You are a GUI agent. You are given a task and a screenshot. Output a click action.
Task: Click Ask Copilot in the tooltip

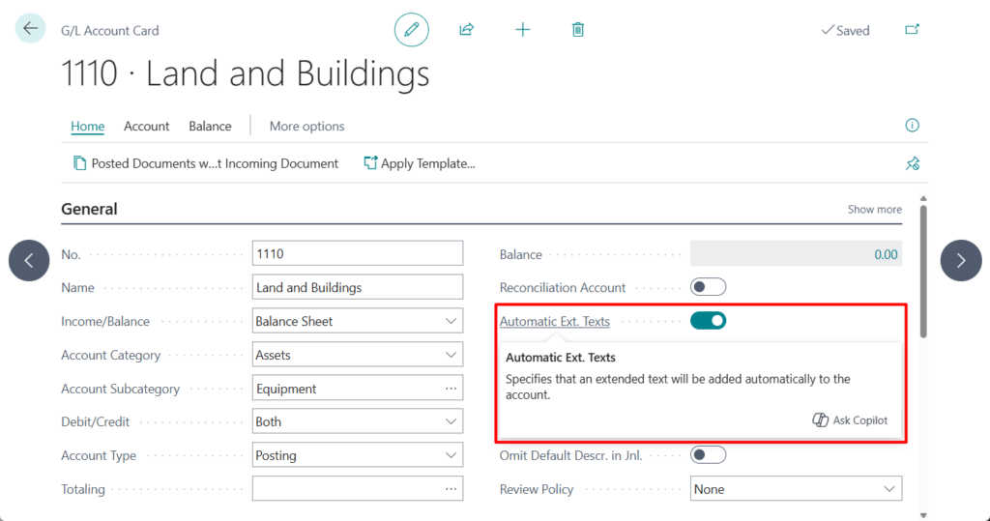pyautogui.click(x=850, y=420)
